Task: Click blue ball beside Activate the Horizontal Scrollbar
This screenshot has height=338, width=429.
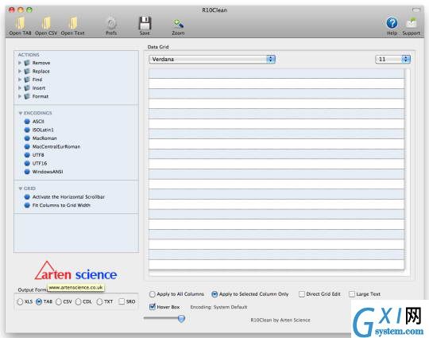Action: [x=27, y=197]
